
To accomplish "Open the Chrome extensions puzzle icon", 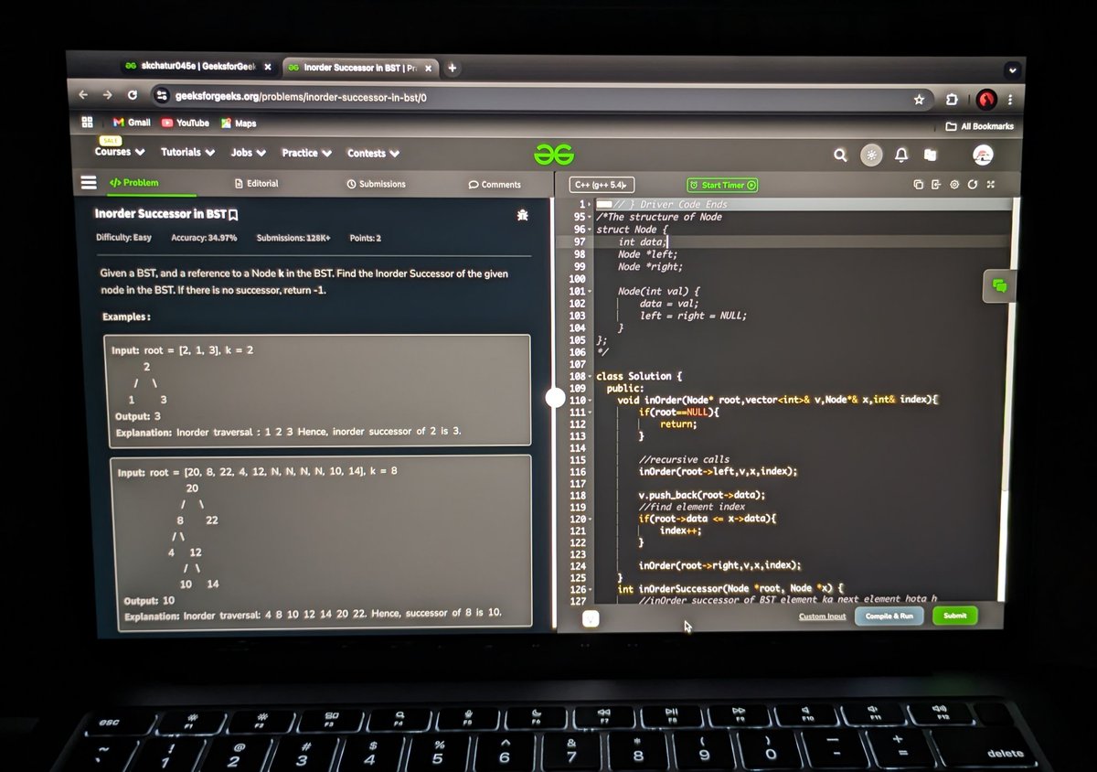I will pyautogui.click(x=951, y=100).
